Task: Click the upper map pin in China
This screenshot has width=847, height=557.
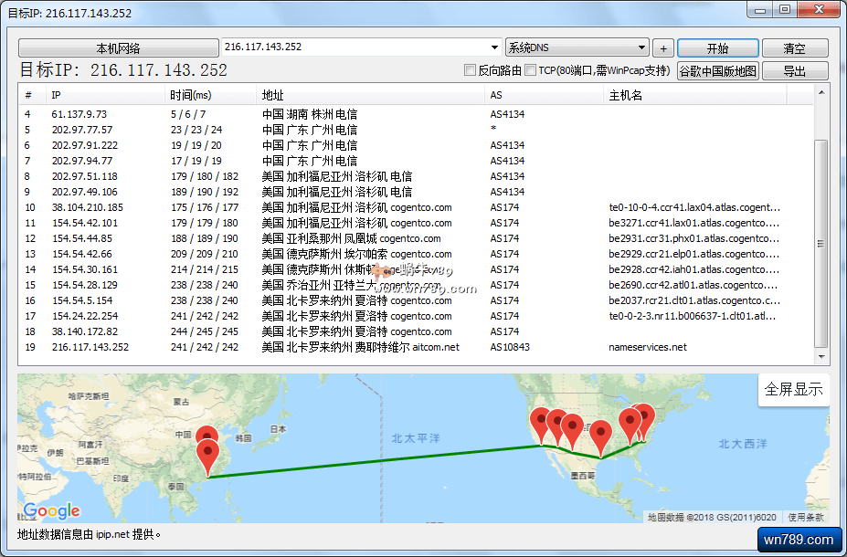Action: pos(206,434)
